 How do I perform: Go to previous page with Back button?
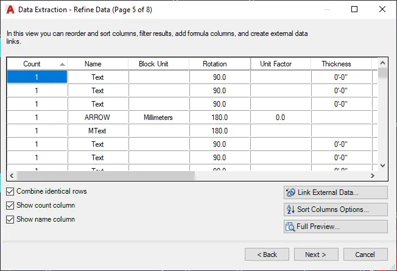(267, 255)
